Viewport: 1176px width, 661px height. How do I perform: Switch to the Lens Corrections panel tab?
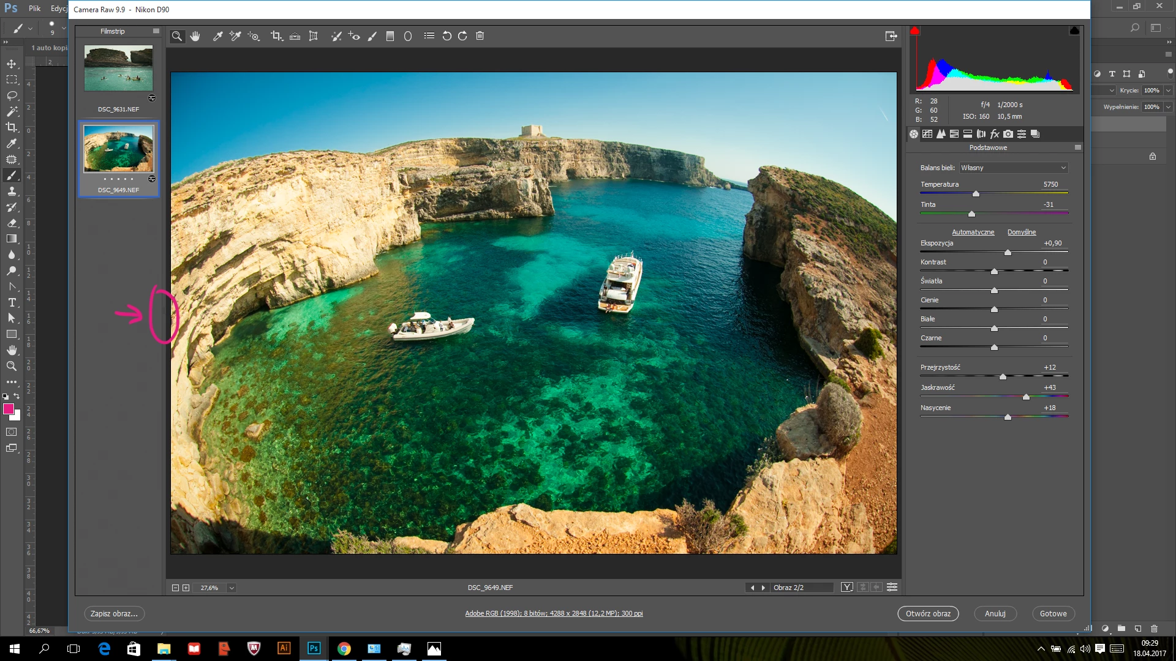tap(981, 134)
